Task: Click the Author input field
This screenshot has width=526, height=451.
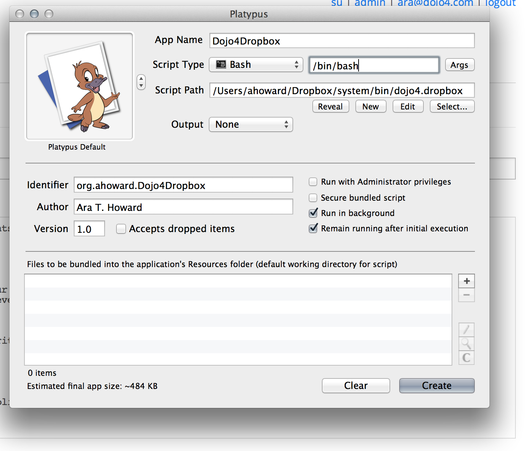Action: pyautogui.click(x=183, y=207)
